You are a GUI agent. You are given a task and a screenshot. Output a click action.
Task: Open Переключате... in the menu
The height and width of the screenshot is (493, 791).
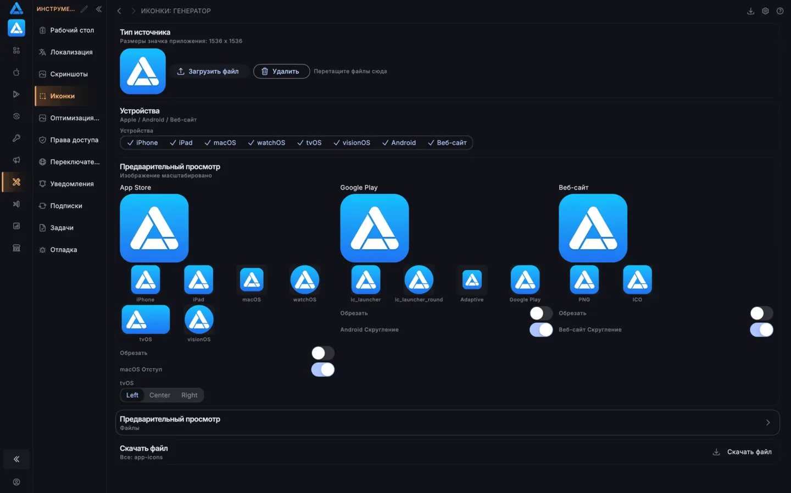pos(70,162)
